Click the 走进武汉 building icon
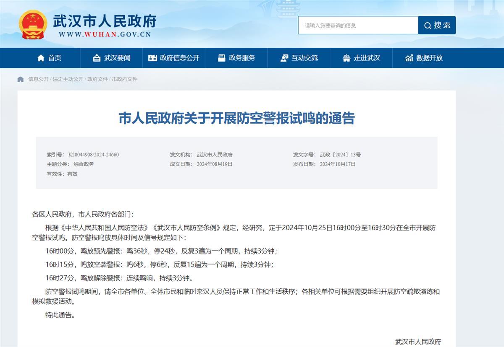Image resolution: width=504 pixels, height=347 pixels. click(346, 58)
